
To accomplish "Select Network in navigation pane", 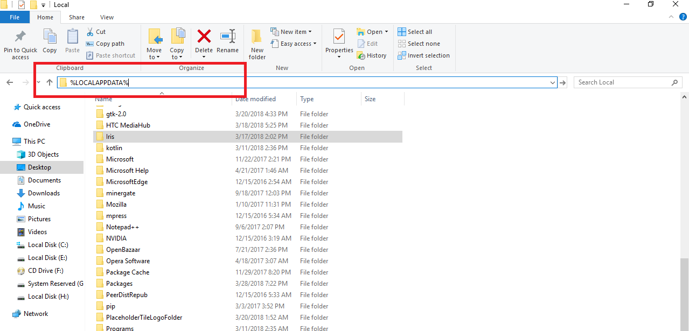I will [36, 314].
